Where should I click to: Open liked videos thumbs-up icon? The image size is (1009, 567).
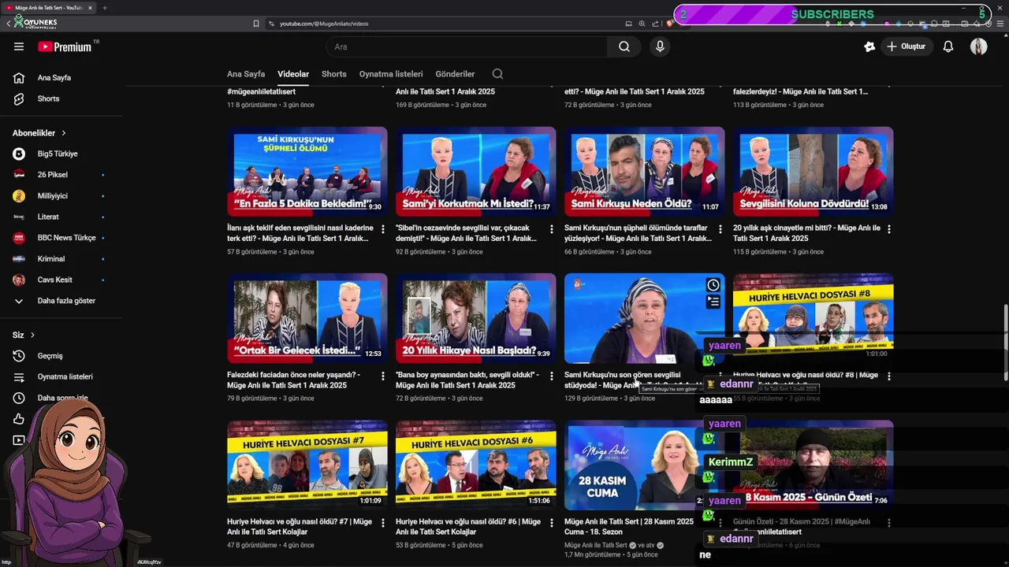click(19, 419)
